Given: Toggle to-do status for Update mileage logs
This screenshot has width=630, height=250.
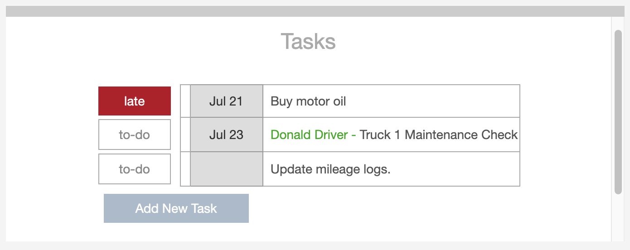Looking at the screenshot, I should [x=135, y=169].
